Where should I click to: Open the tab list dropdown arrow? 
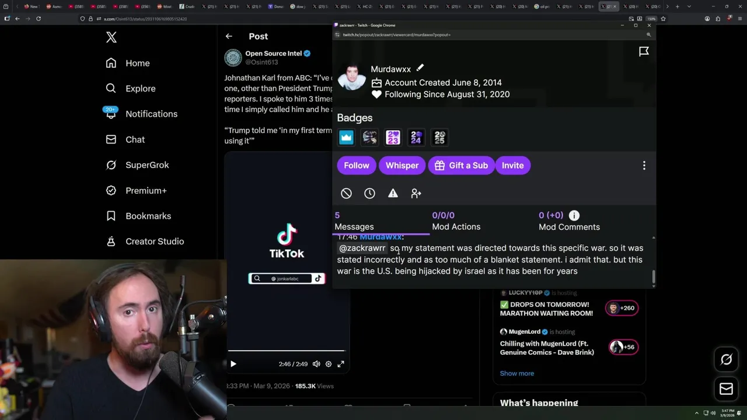689,6
